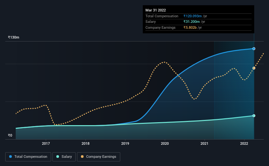Click the teal dot in Salary legend

[x=58, y=157]
